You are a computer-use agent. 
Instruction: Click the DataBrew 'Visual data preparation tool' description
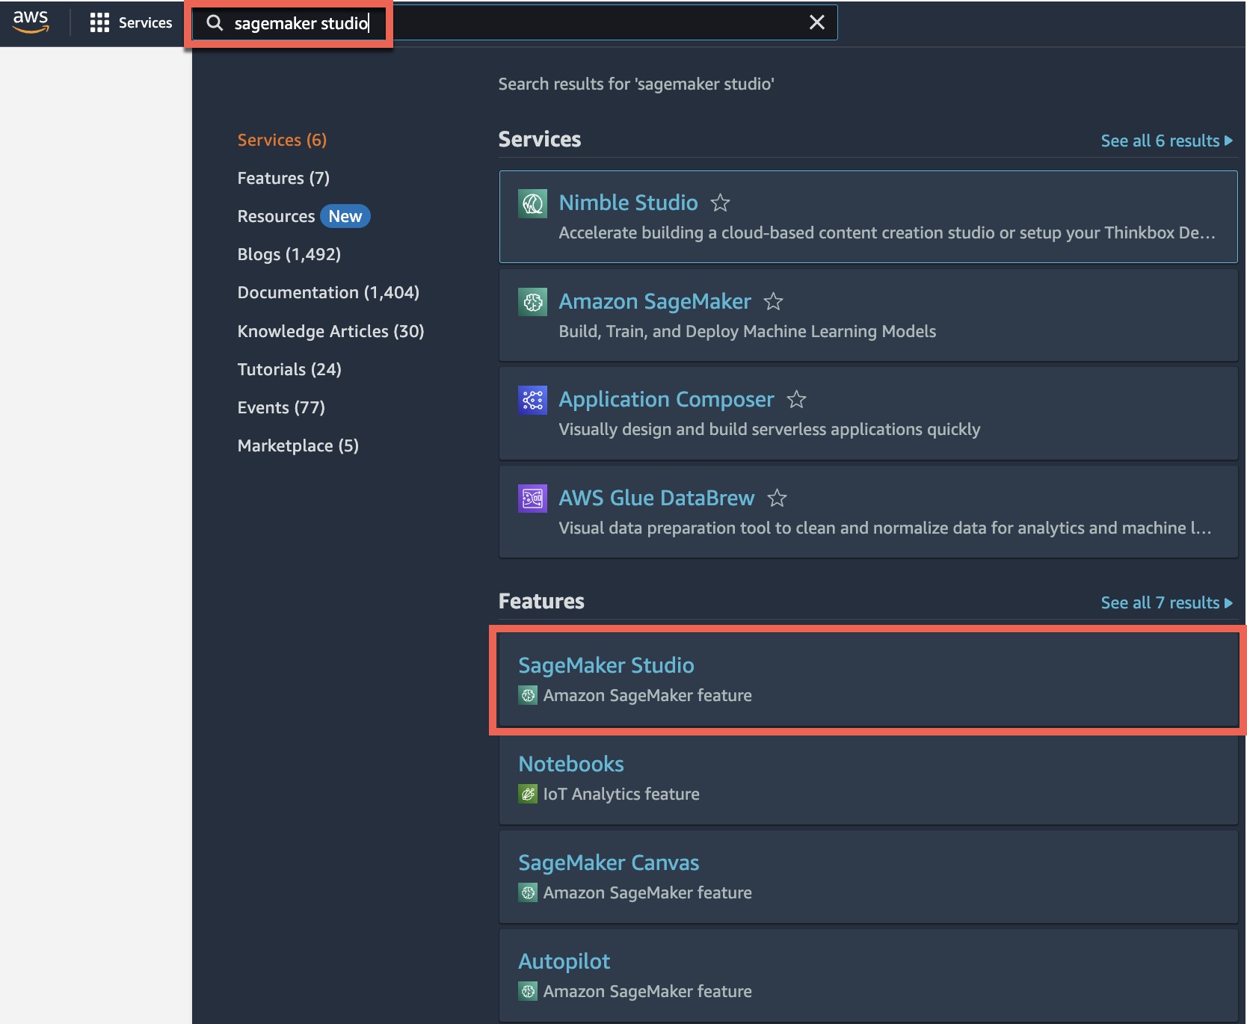tap(885, 528)
